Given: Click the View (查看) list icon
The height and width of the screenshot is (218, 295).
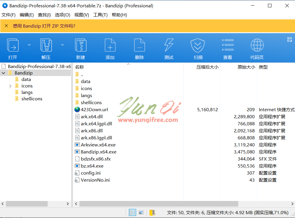Looking at the screenshot, I should coord(228,45).
